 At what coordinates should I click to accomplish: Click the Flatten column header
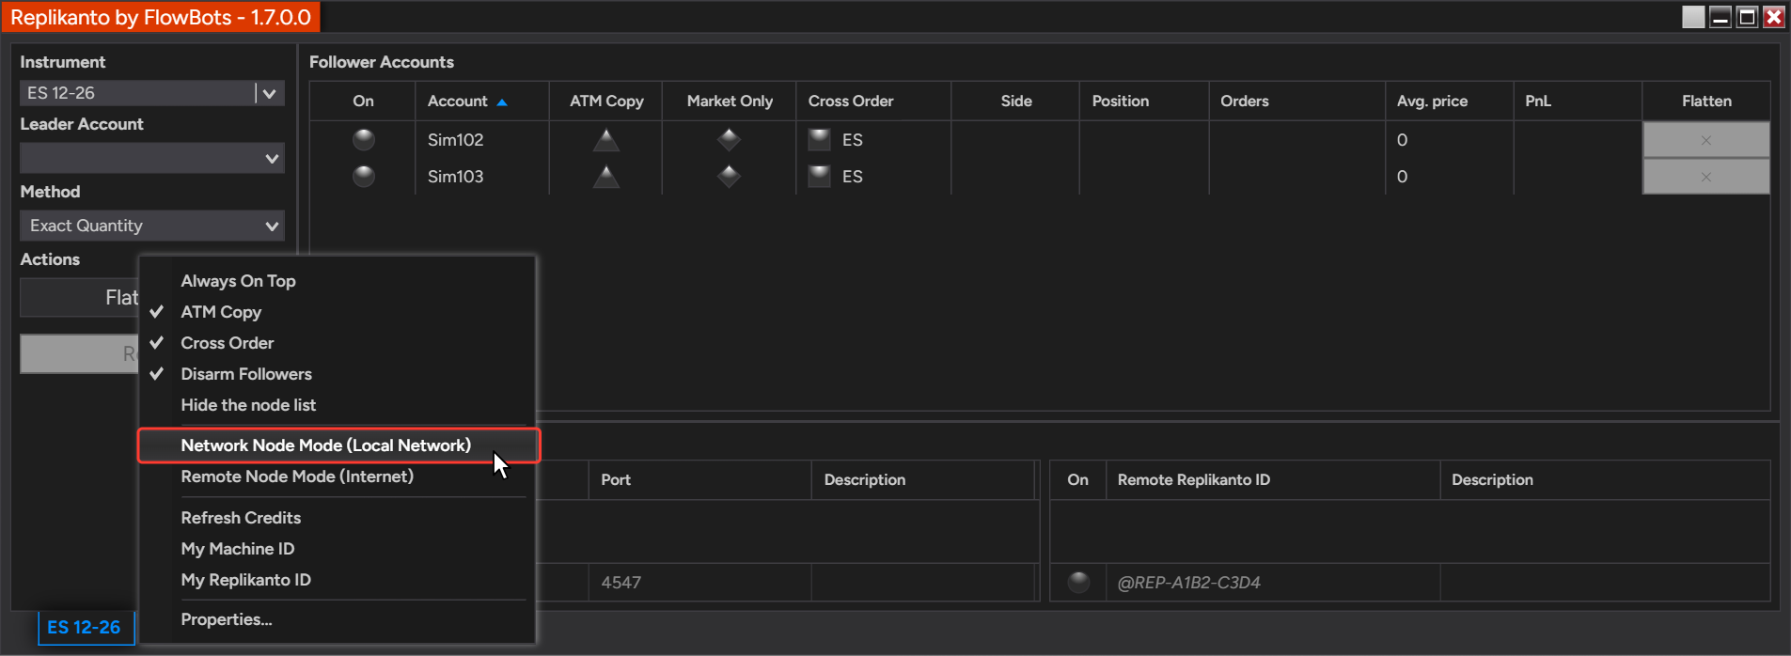[1706, 101]
